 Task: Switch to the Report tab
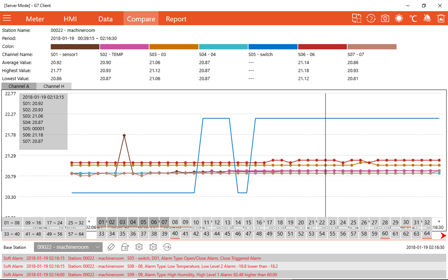pos(176,19)
